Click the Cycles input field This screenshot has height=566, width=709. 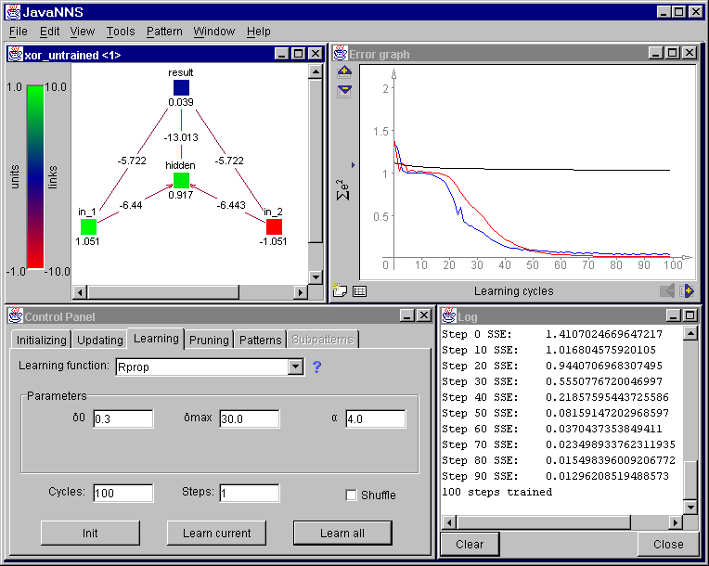click(122, 493)
